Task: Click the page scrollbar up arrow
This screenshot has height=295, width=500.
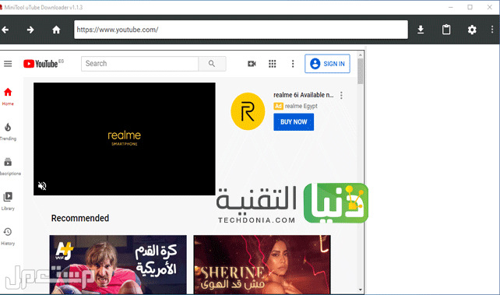Action: point(361,54)
